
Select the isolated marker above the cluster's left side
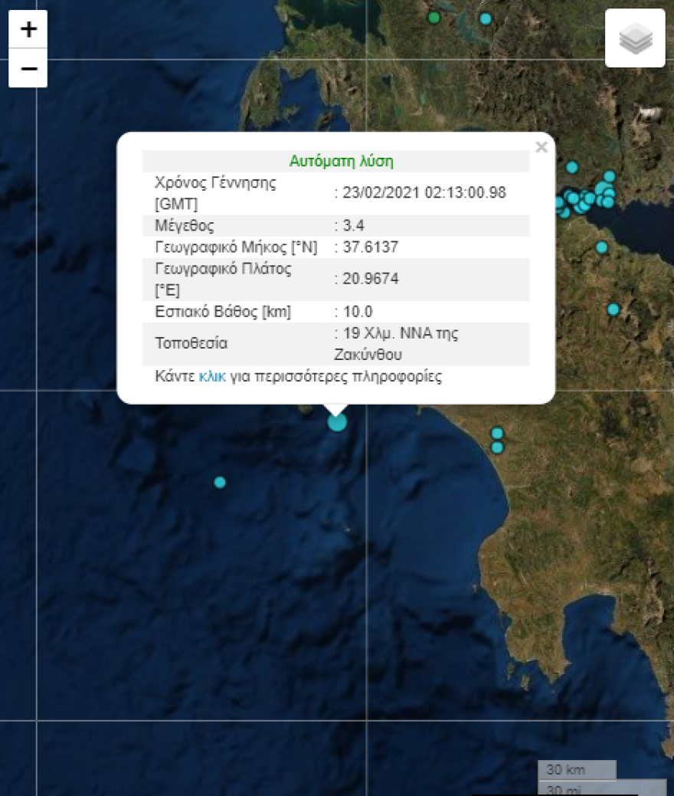tap(571, 167)
